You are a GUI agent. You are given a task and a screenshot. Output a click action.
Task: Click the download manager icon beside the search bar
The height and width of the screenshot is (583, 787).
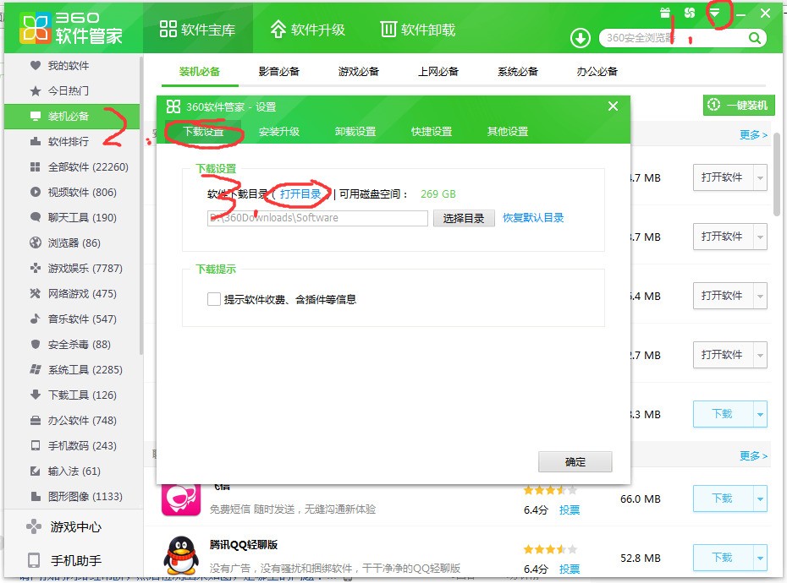[x=580, y=38]
